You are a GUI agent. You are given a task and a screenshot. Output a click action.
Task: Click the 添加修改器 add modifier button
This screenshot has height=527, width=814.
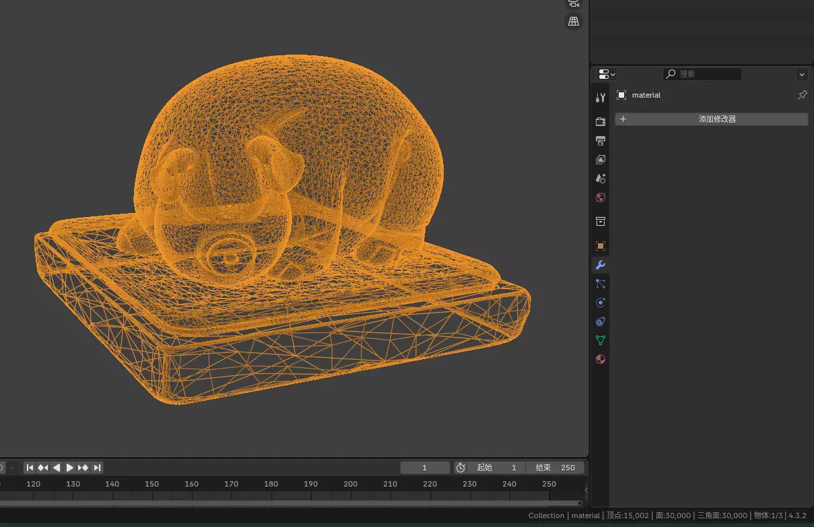[x=711, y=119]
